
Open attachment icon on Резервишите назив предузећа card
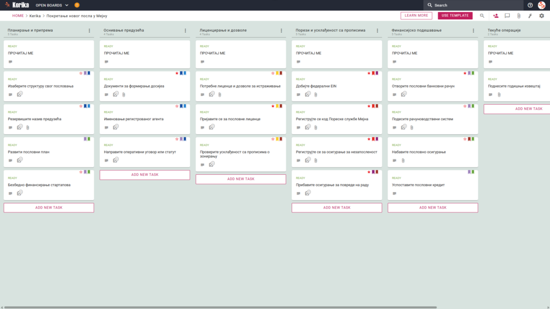click(x=28, y=128)
